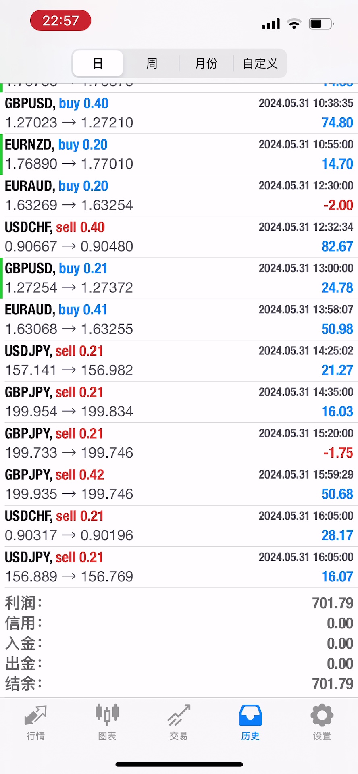358x774 pixels.
Task: Choose the 自定义 custom period
Action: (260, 63)
